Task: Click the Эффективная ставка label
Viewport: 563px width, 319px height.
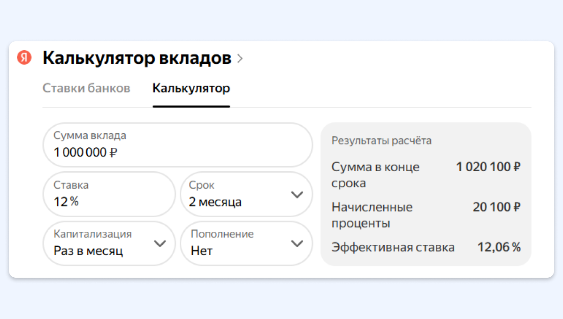Action: (x=393, y=247)
